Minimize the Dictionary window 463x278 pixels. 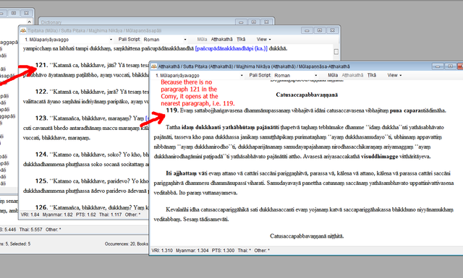(241, 22)
